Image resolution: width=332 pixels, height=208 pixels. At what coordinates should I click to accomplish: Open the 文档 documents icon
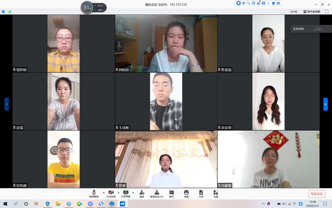[201, 193]
